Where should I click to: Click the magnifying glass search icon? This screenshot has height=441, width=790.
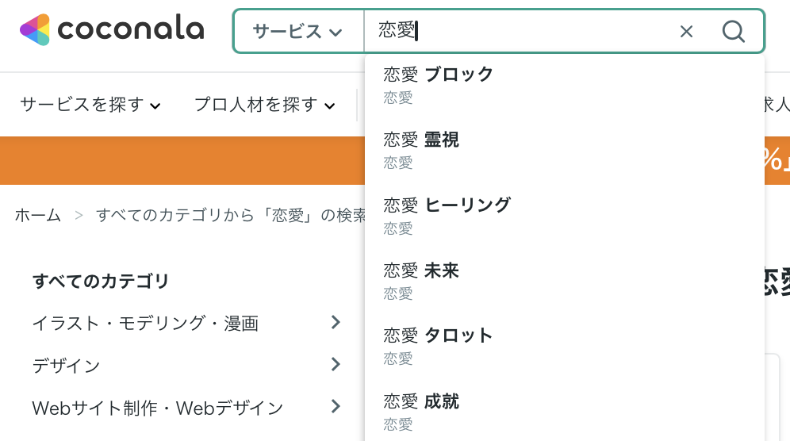[x=734, y=31]
